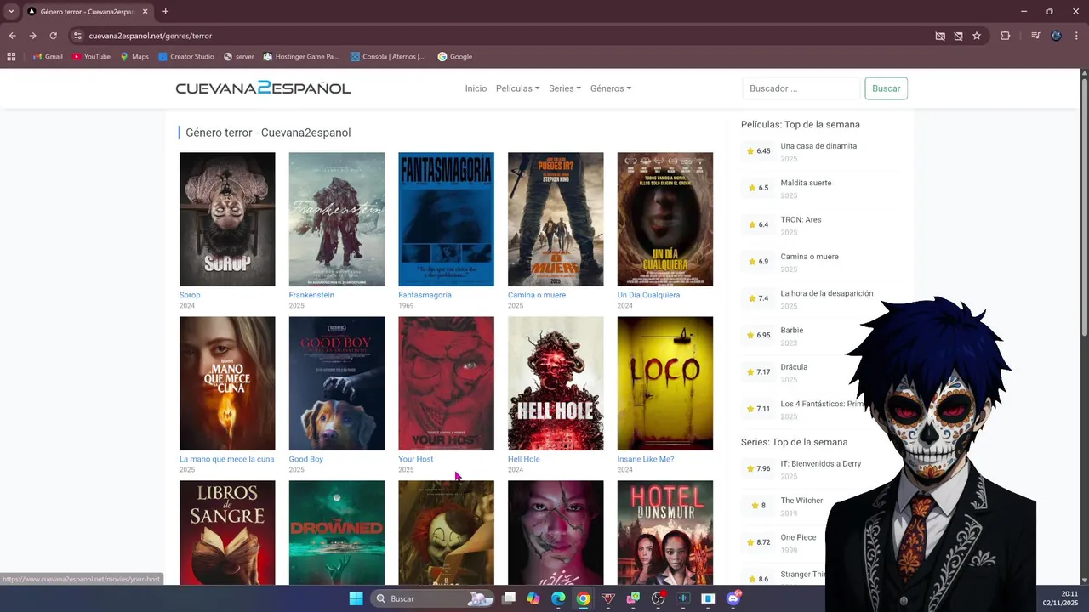The height and width of the screenshot is (612, 1089).
Task: Click the Hell Hole title link
Action: 524,459
